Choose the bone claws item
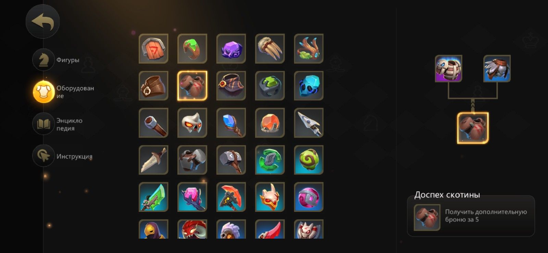Viewport: 548px width, 253px height. tap(270, 49)
